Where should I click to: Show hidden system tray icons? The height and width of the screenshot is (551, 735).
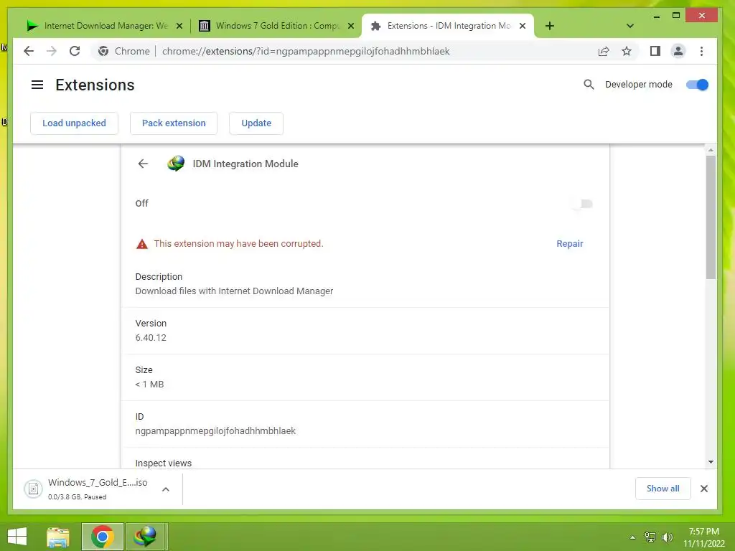click(x=633, y=537)
